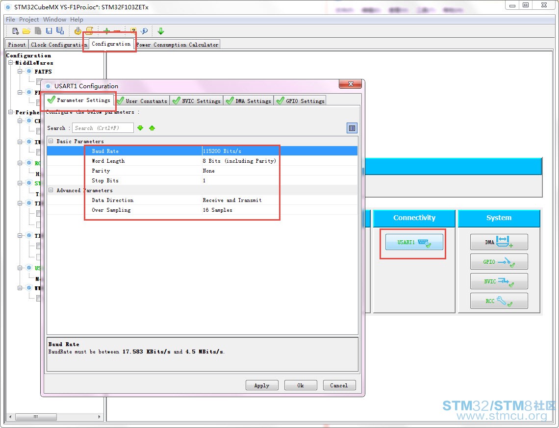Collapse the green RC peripheral tree node
Image resolution: width=559 pixels, height=428 pixels.
[20, 163]
